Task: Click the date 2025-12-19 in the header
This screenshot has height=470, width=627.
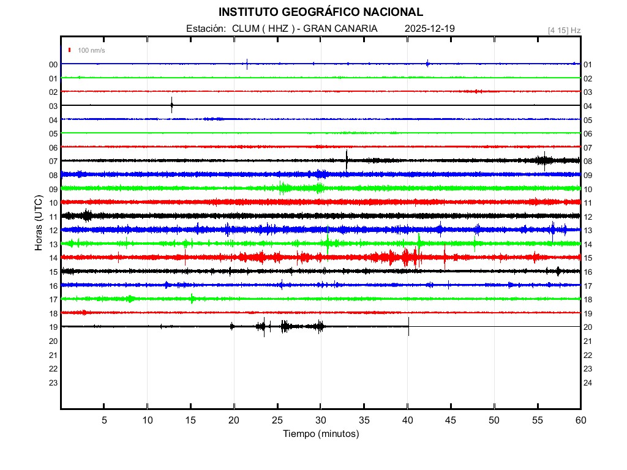Action: pos(429,29)
